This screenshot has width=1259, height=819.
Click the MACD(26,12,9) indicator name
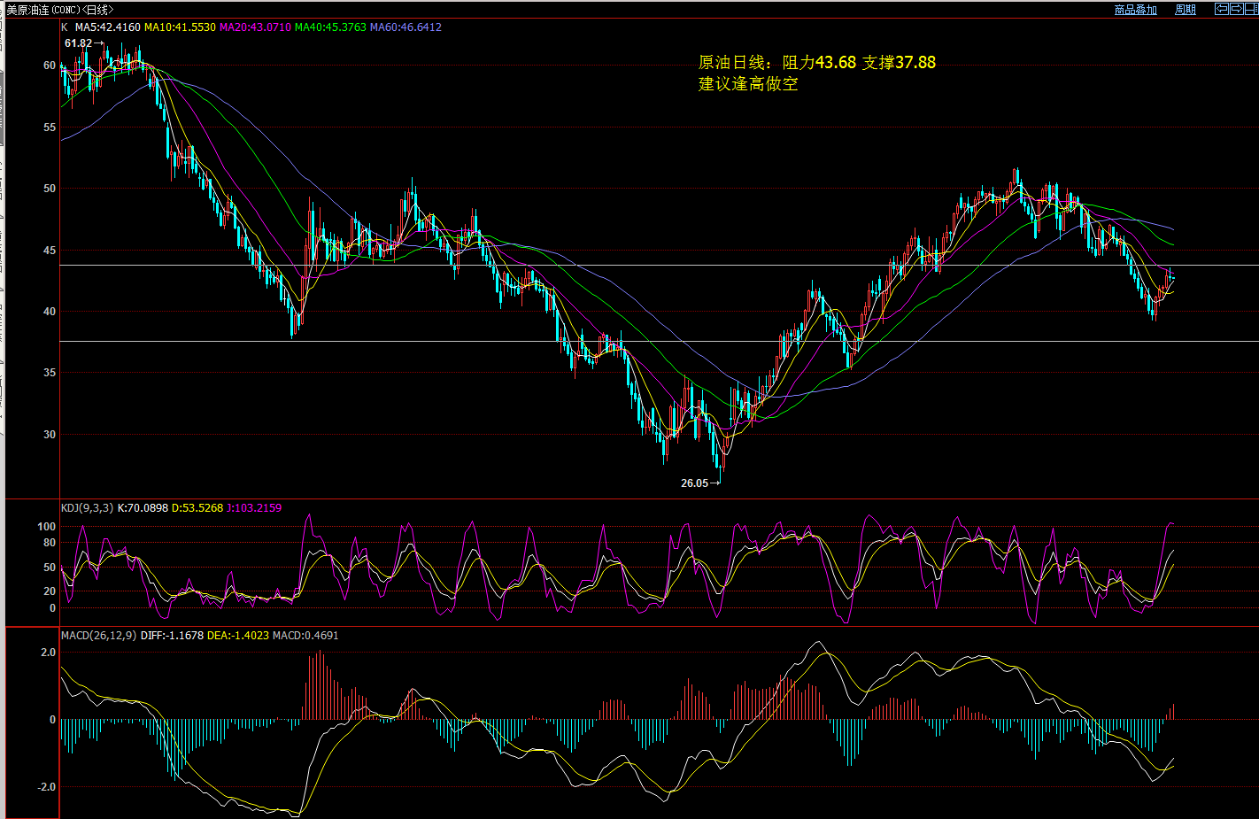tap(98, 636)
